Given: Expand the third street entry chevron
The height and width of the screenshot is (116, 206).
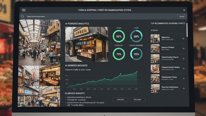Looking at the screenshot, I should tap(183, 59).
